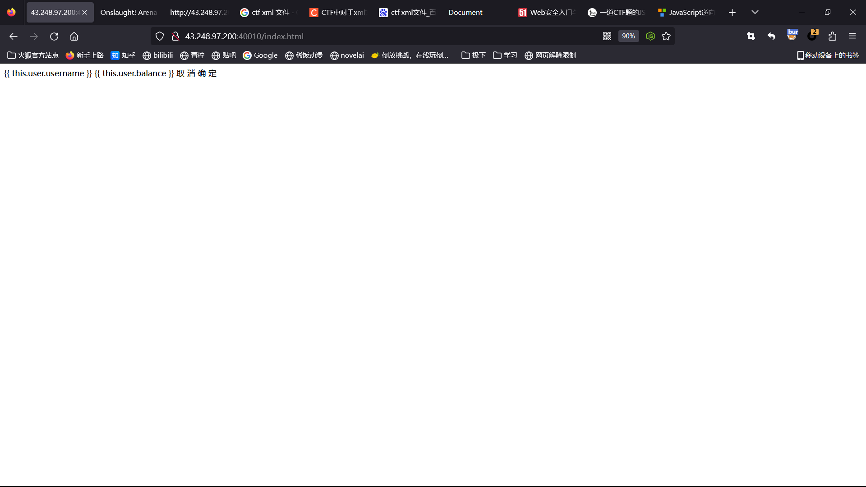Open the bilibili bookmark
This screenshot has height=487, width=866.
pyautogui.click(x=158, y=55)
